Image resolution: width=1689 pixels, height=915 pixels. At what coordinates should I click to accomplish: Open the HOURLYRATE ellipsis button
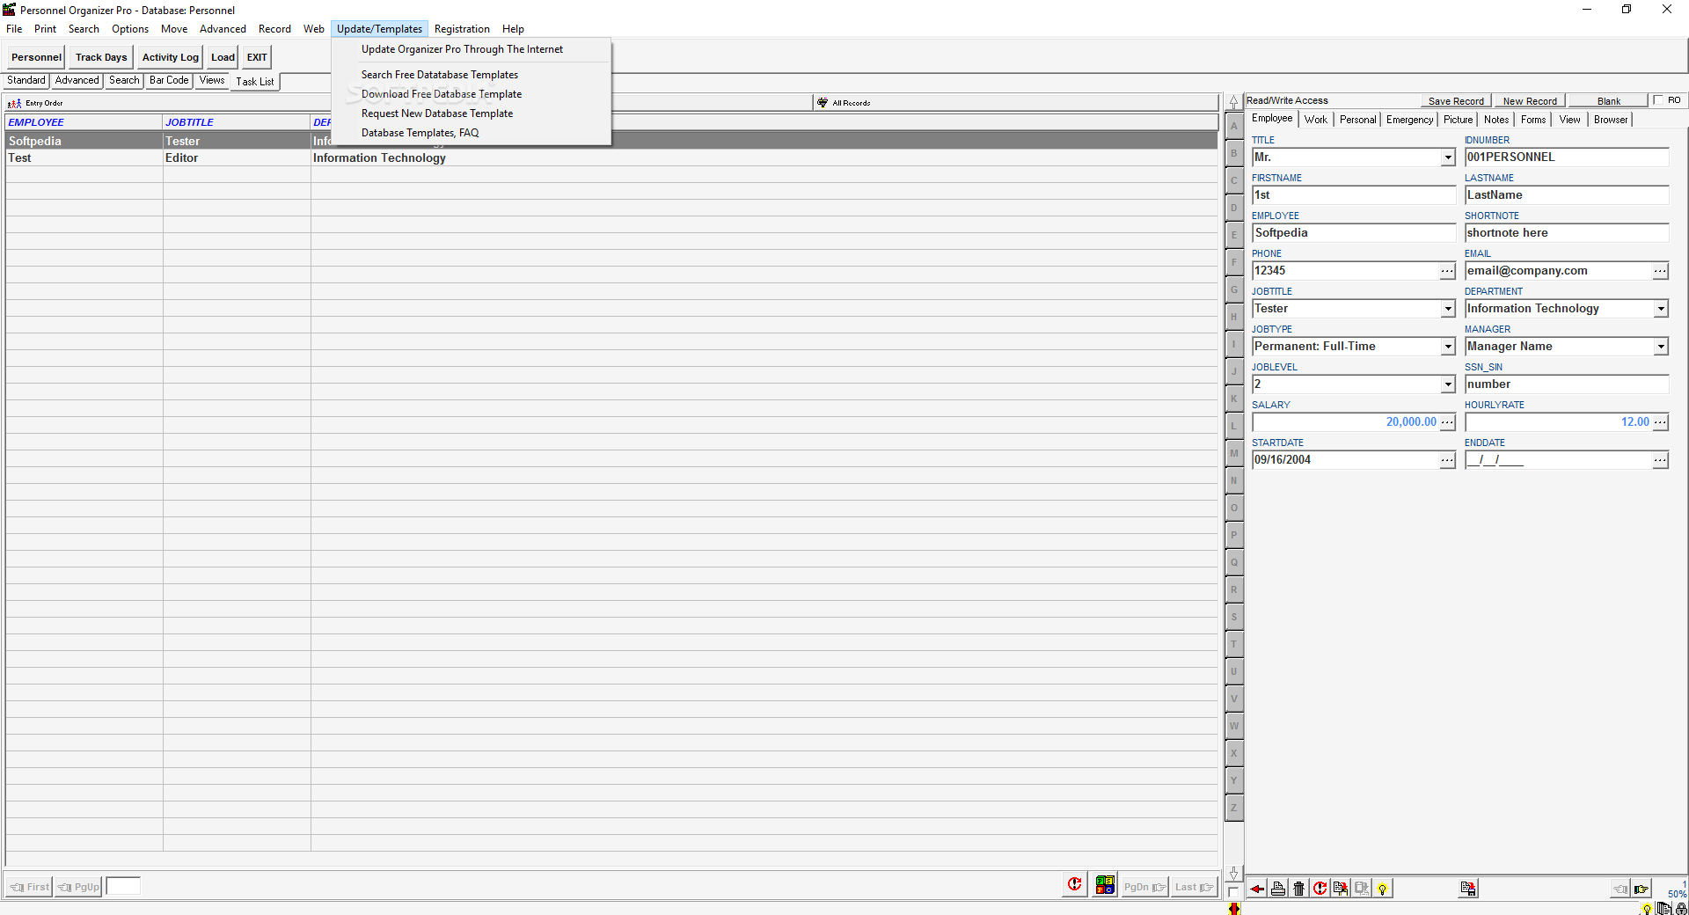[1660, 422]
